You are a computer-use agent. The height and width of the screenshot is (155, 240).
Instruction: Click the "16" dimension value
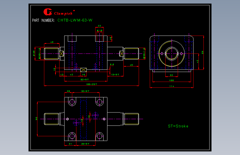[x=83, y=74]
